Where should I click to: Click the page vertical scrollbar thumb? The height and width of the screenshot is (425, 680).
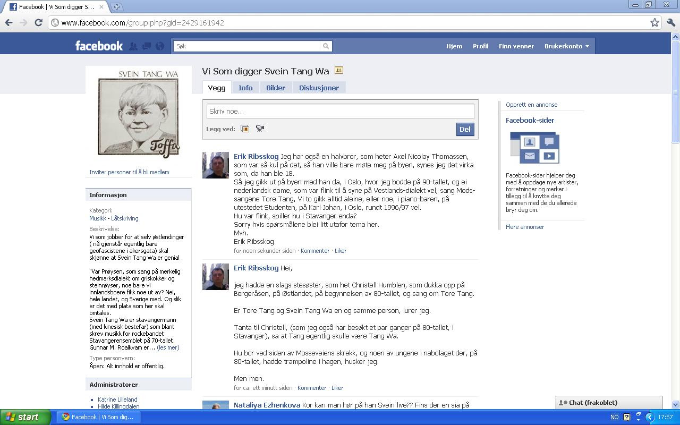click(676, 92)
